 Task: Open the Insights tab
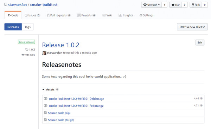126,15
